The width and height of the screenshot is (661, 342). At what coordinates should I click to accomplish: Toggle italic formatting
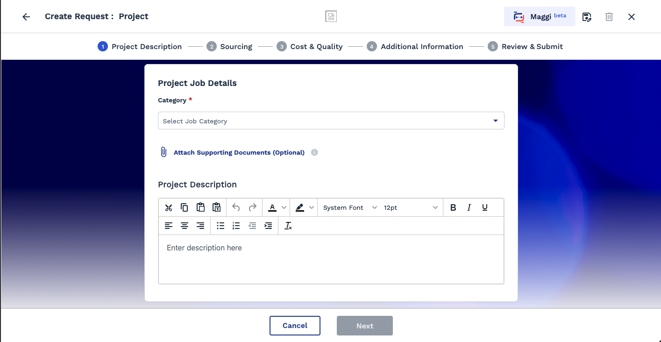tap(469, 207)
